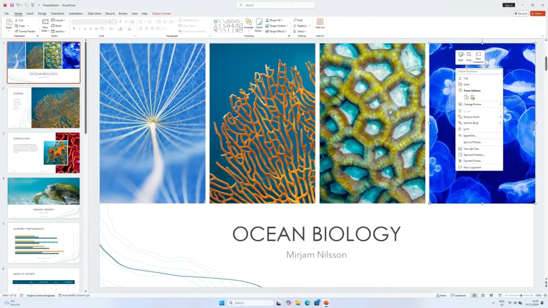Expand the Layout dropdown in Slides group
548x308 pixels.
(x=59, y=20)
